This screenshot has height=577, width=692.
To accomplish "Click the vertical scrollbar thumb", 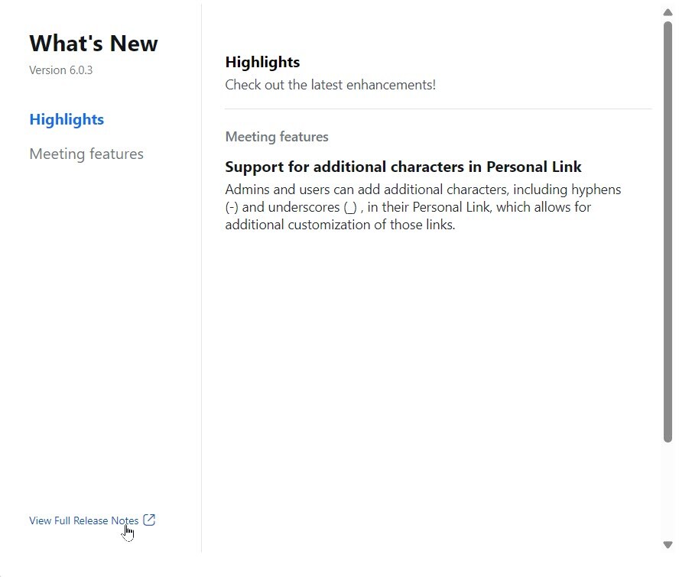I will [668, 229].
